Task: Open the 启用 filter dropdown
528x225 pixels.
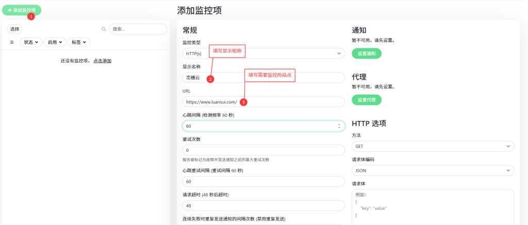Action: (55, 42)
